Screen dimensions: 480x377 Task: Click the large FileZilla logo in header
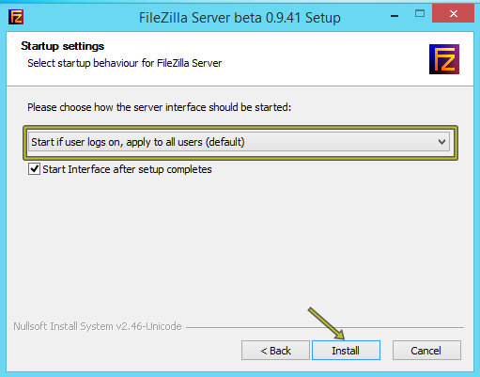pos(444,59)
